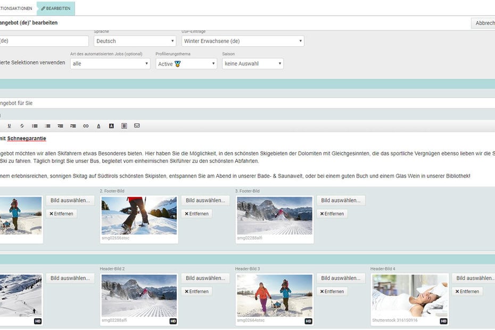Increase indent with the indent icon
Screen dimensions: 495x330
pyautogui.click(x=73, y=126)
